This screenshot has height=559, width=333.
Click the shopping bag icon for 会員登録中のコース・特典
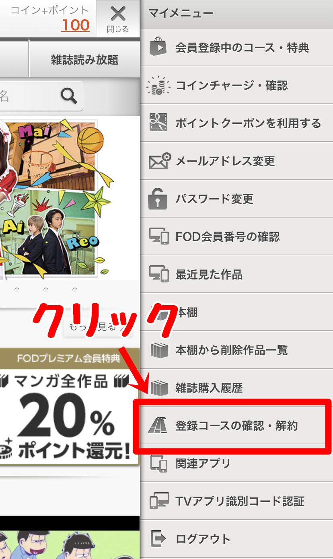coord(158,47)
